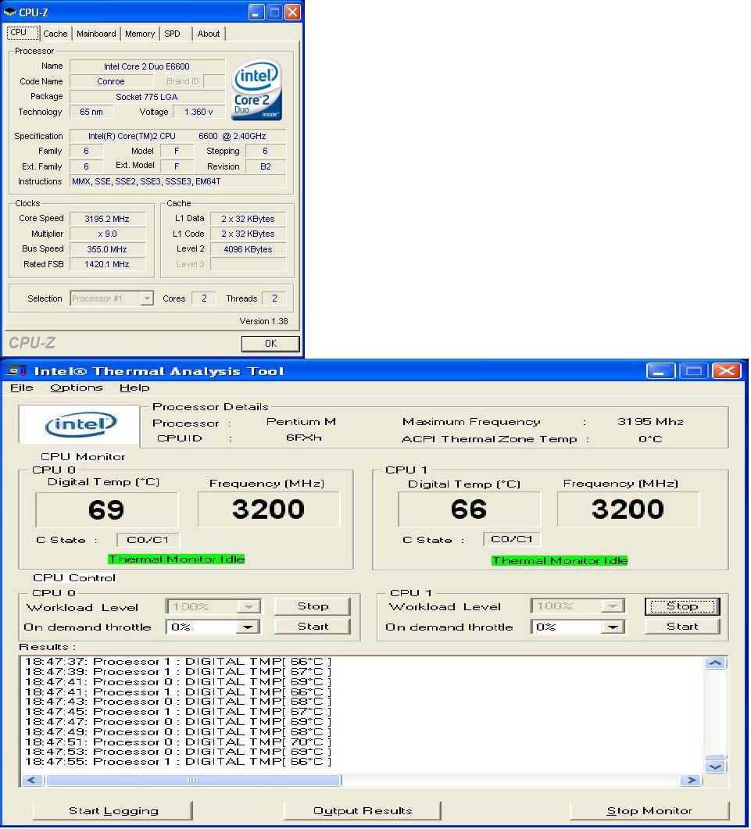
Task: Click CPU 0 Thermal Monitor Idle indicator
Action: coord(176,559)
